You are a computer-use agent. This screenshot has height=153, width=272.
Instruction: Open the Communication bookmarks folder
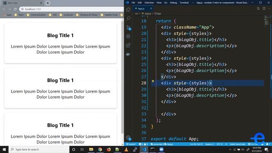click(x=37, y=15)
